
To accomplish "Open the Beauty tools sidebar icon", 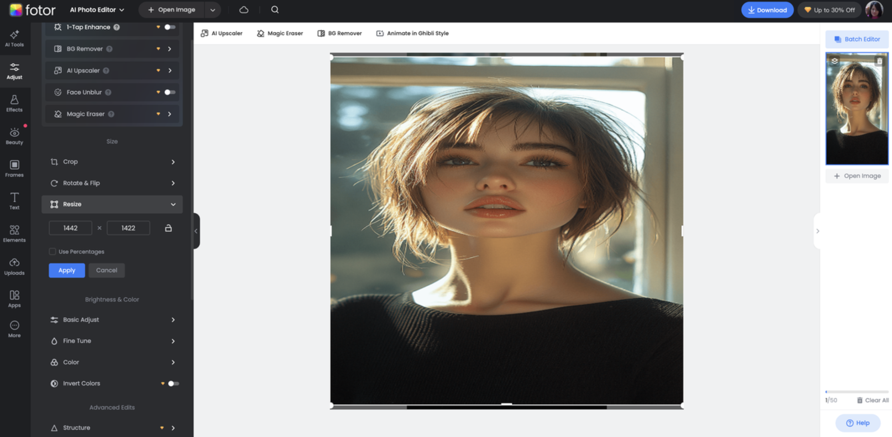I will 14,136.
